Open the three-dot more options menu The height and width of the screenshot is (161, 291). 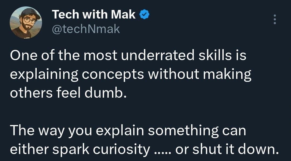[275, 19]
